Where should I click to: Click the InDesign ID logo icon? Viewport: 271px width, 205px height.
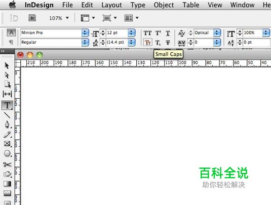click(x=14, y=18)
